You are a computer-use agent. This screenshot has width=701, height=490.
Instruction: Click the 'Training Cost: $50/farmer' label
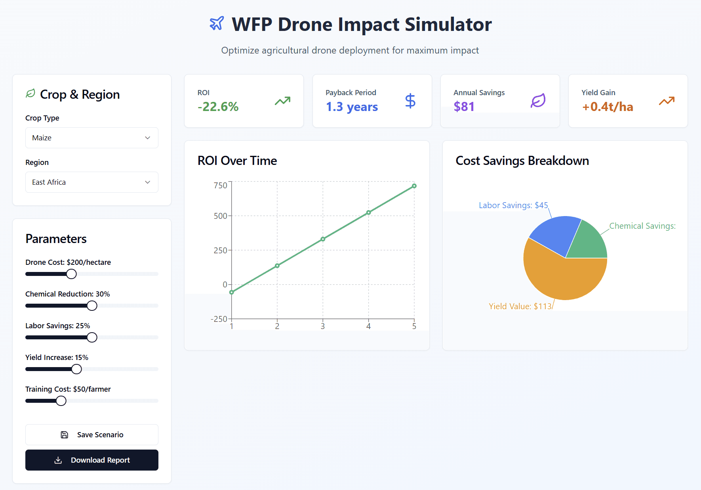[68, 389]
